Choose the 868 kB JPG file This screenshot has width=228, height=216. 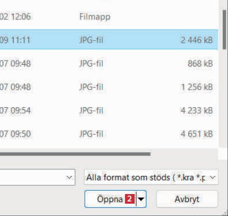tap(109, 63)
